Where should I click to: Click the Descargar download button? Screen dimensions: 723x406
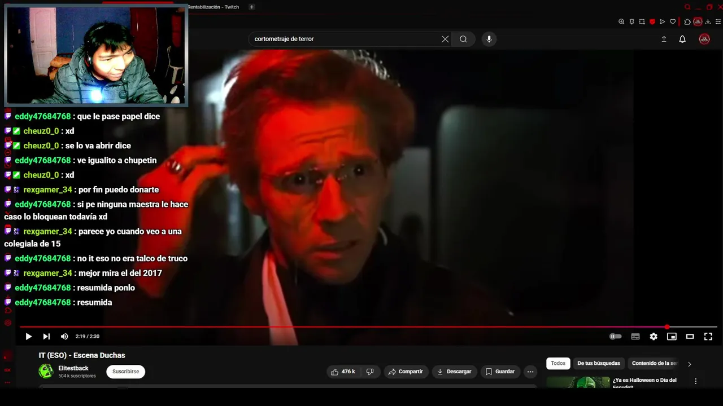pyautogui.click(x=454, y=372)
